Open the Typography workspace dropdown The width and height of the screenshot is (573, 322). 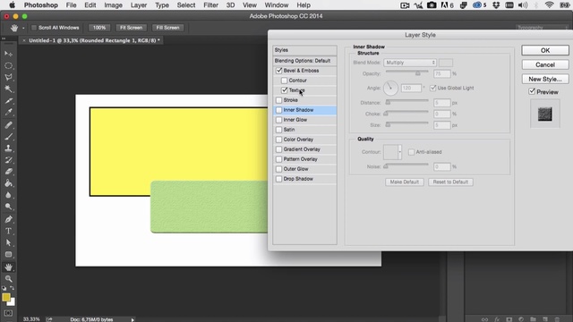[x=543, y=28]
